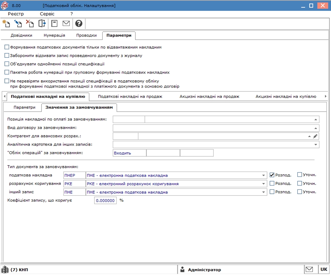
Task: Enable forming tax documents only by shipped invoices
Action: [7, 47]
